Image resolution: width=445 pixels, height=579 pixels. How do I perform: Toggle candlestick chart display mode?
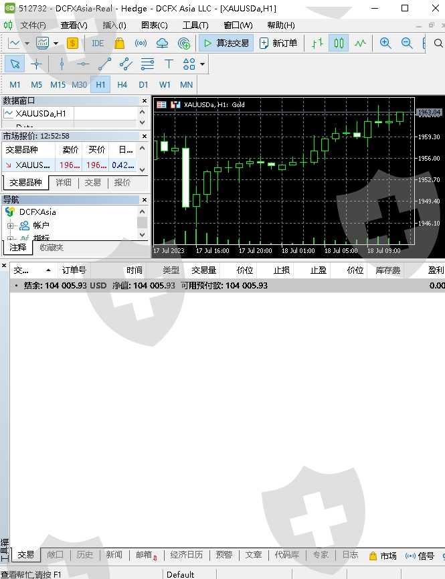pos(339,43)
